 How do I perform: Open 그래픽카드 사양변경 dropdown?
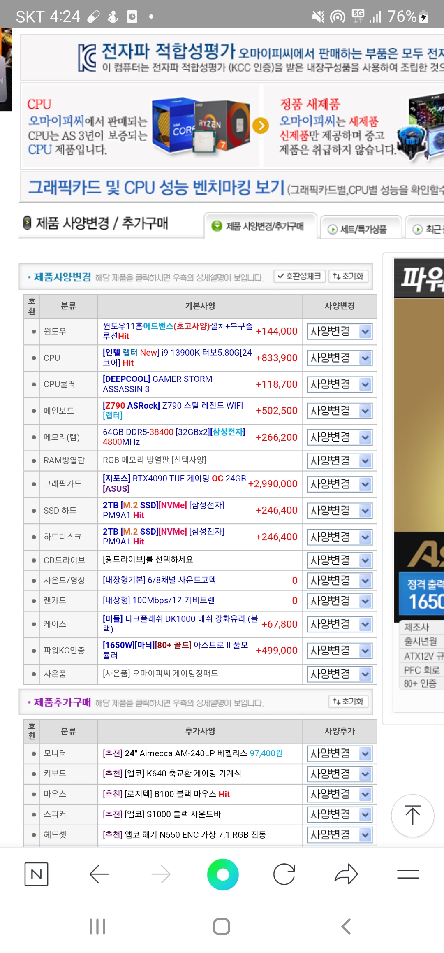pos(340,484)
